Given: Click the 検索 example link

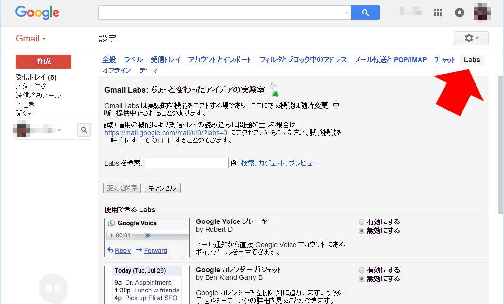Looking at the screenshot, I should [248, 163].
